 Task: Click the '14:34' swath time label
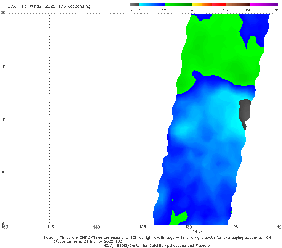(198, 232)
